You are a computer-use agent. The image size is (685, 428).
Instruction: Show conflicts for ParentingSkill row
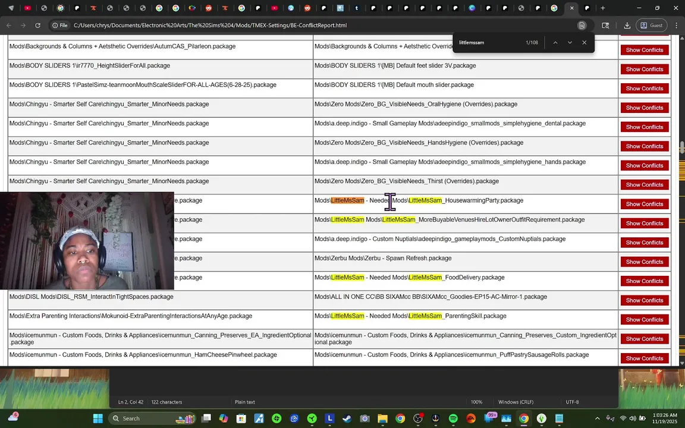coord(645,319)
